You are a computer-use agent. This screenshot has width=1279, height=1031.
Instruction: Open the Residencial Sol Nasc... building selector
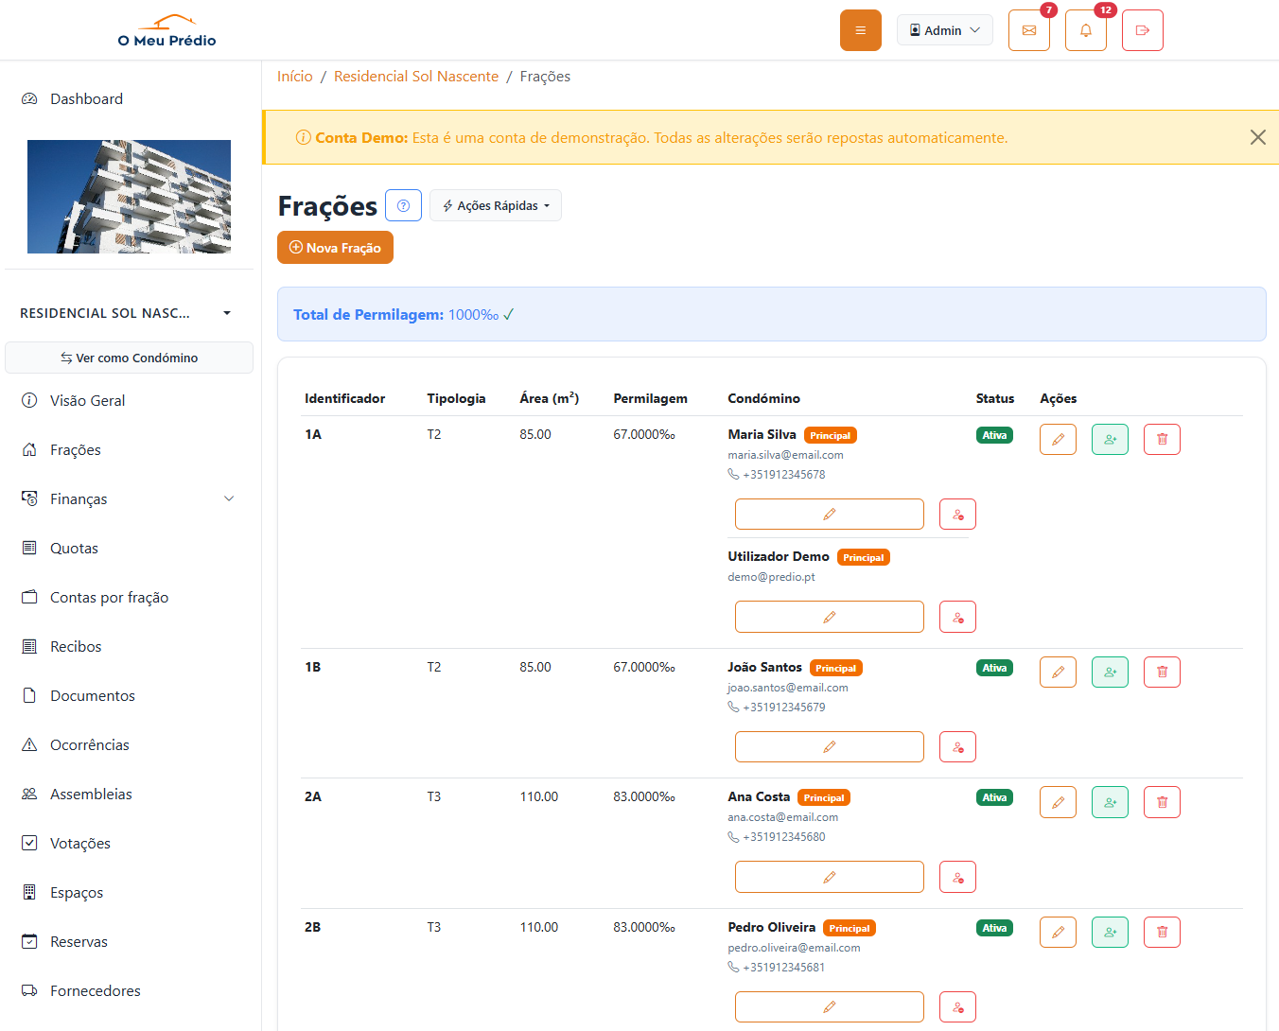point(126,313)
